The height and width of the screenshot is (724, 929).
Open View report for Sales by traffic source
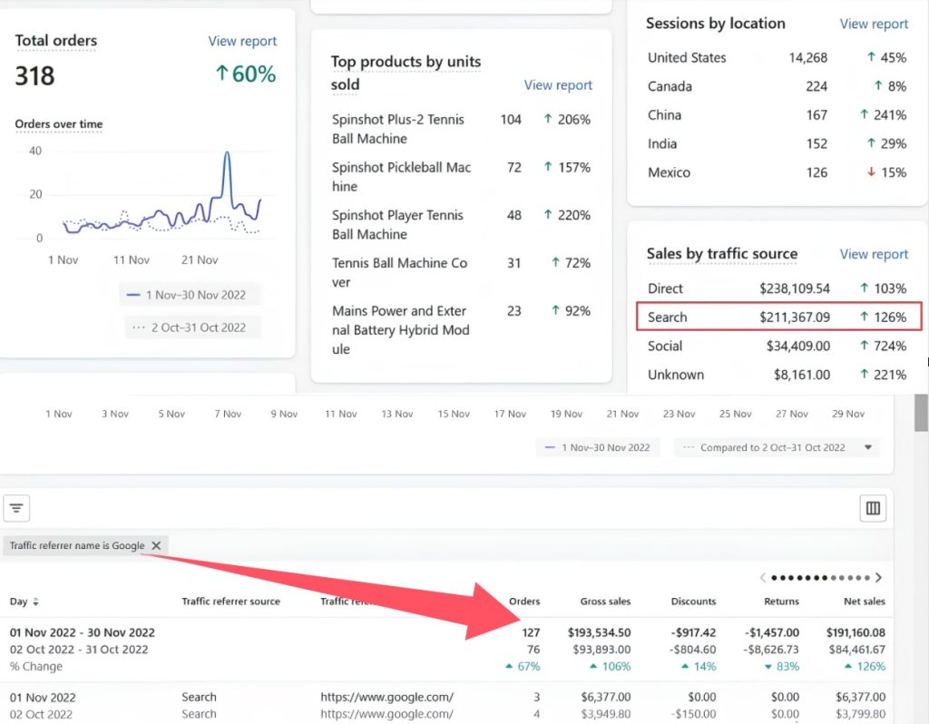coord(874,254)
